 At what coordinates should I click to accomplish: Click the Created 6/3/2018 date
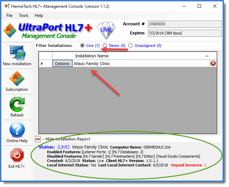coord(73,161)
